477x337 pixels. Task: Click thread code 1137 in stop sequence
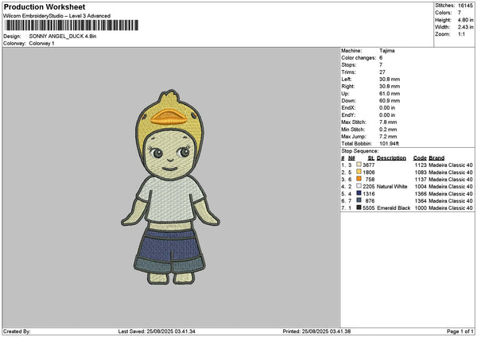(421, 180)
